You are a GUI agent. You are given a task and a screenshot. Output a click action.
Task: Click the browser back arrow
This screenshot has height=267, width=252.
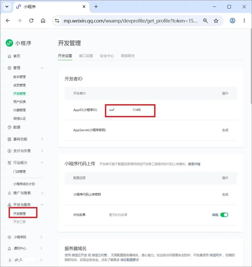(x=8, y=21)
